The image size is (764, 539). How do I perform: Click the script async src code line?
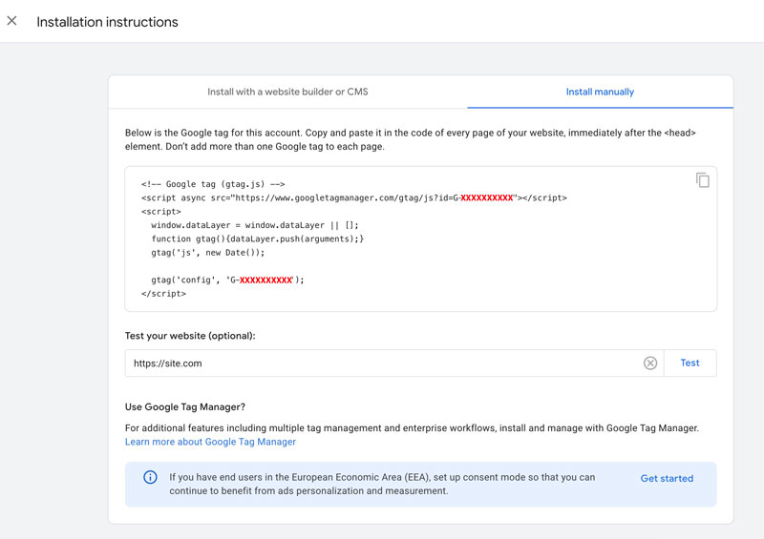click(353, 198)
